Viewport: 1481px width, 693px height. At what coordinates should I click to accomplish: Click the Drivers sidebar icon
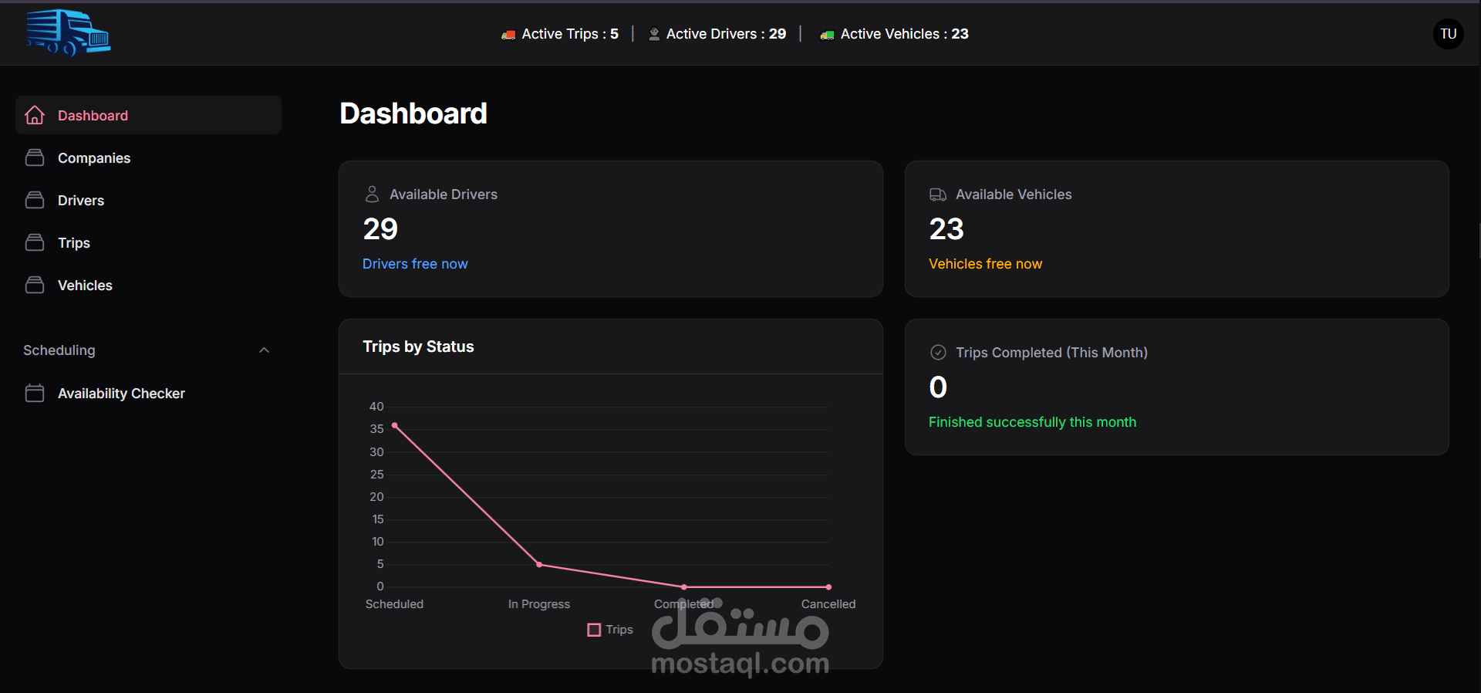pyautogui.click(x=35, y=200)
